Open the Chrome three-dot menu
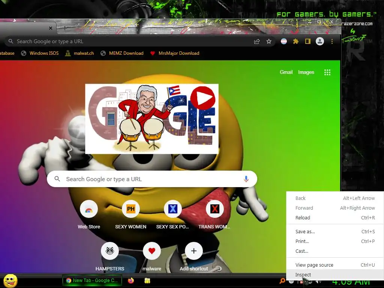384x288 pixels. click(332, 41)
